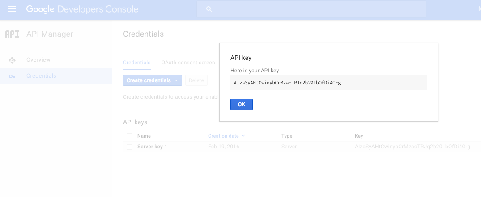Sort by Creation date column
This screenshot has height=197, width=481.
[226, 136]
